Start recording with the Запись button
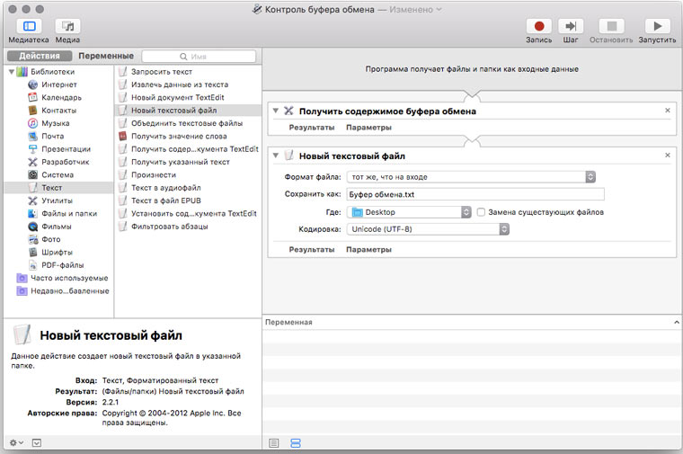Screen dimensions: 683x454 tap(539, 27)
